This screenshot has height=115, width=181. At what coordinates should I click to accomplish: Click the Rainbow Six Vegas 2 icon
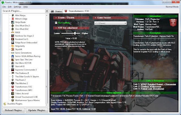pos(13,36)
